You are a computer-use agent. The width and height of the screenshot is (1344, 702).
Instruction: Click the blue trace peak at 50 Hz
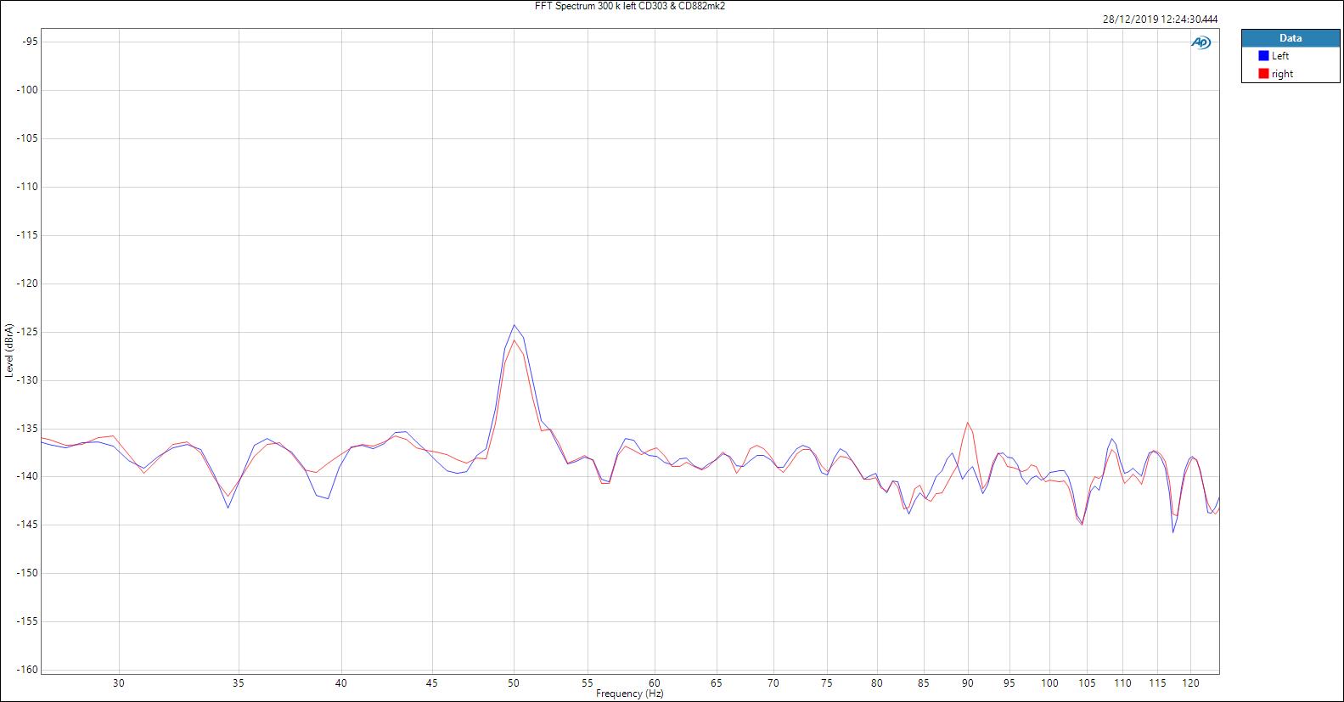[x=514, y=325]
